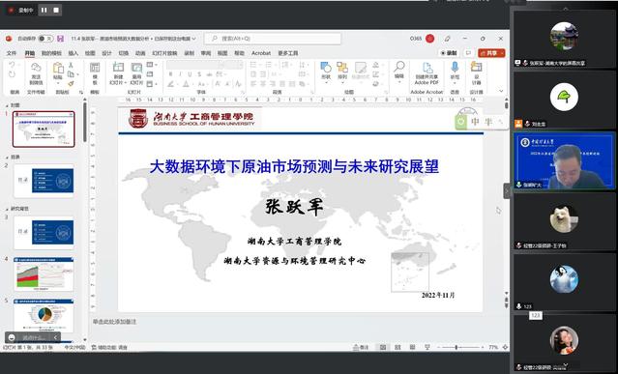Open the Find magnifier in the ribbon
The image size is (618, 374).
[398, 71]
